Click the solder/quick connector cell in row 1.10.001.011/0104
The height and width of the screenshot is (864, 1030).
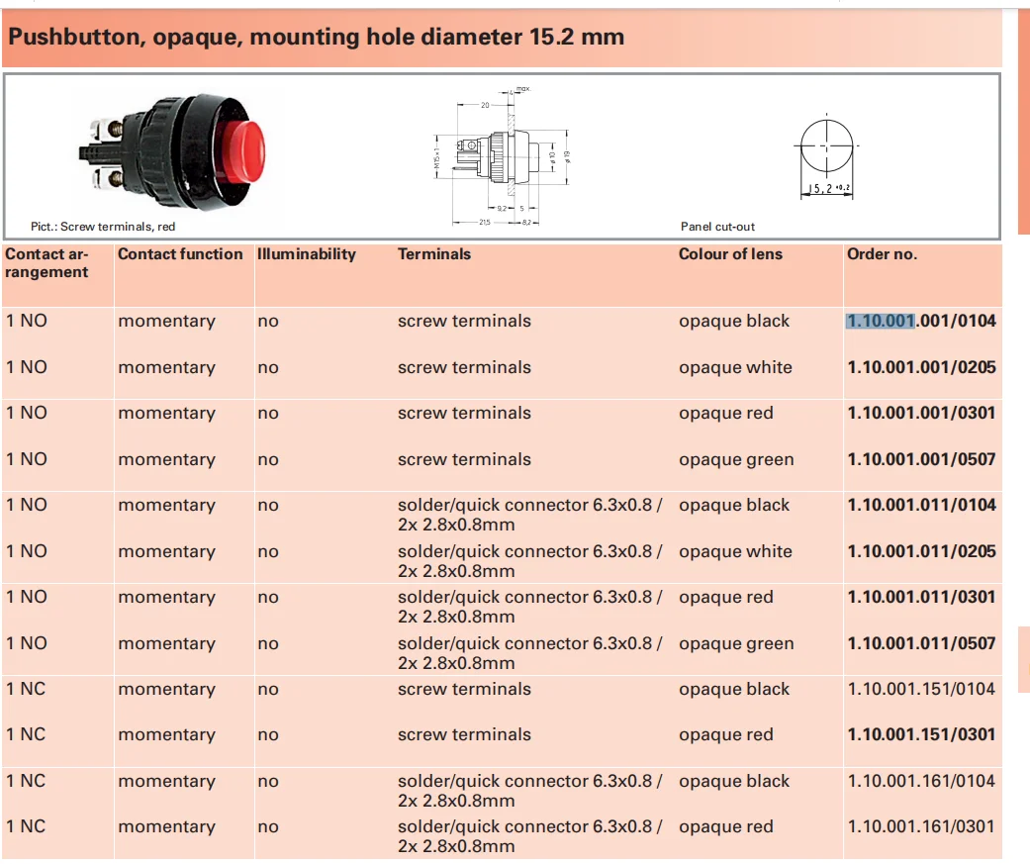[529, 515]
